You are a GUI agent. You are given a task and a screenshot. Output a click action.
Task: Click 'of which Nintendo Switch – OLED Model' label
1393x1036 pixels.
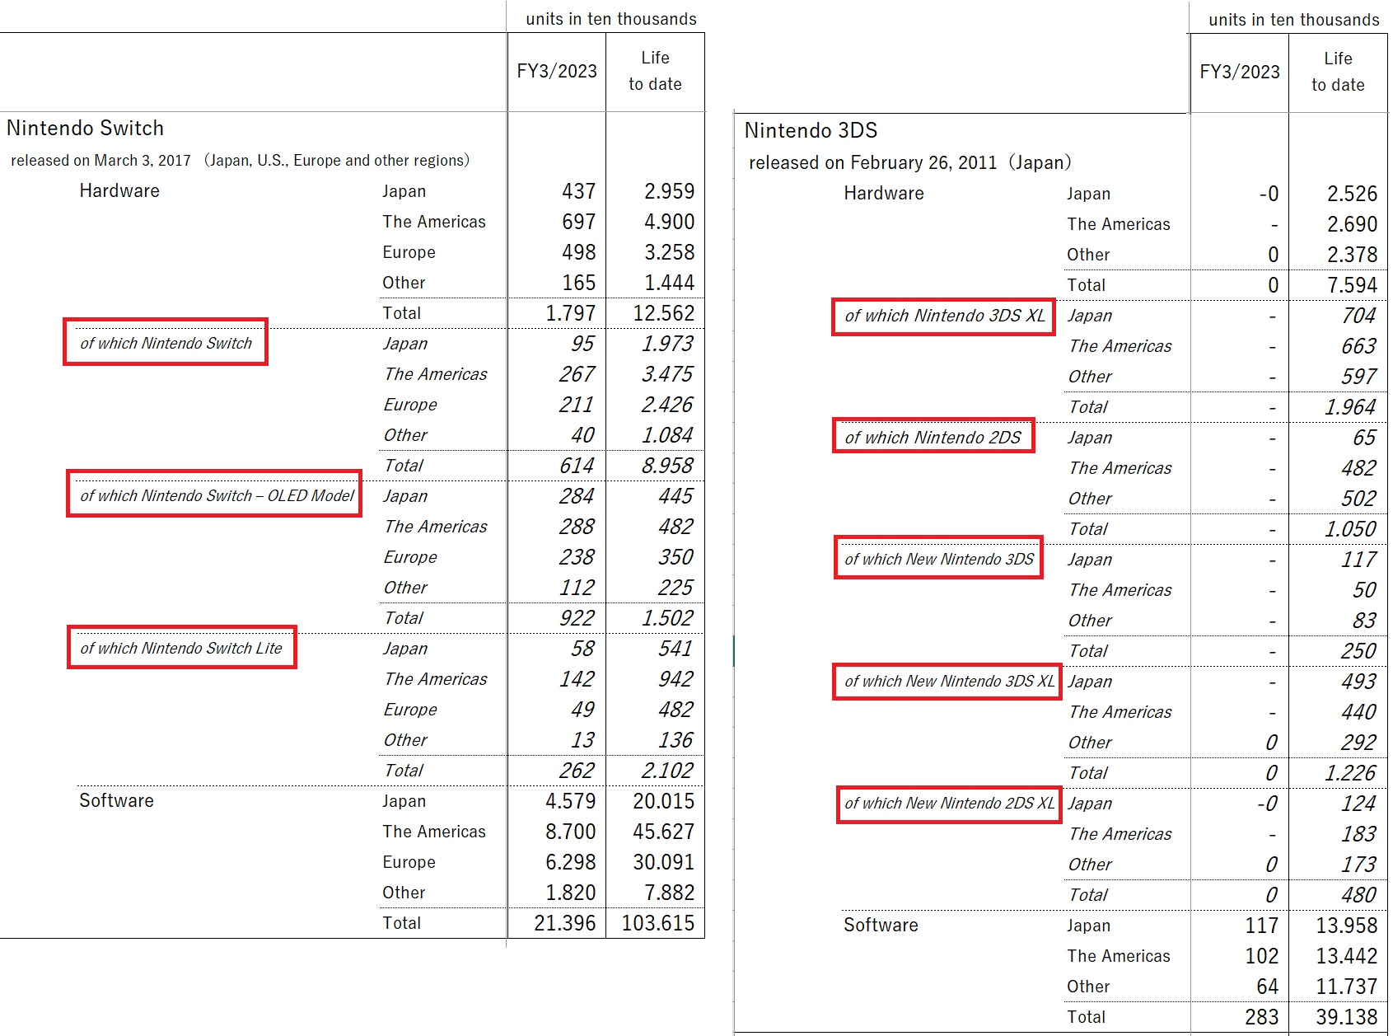click(217, 496)
